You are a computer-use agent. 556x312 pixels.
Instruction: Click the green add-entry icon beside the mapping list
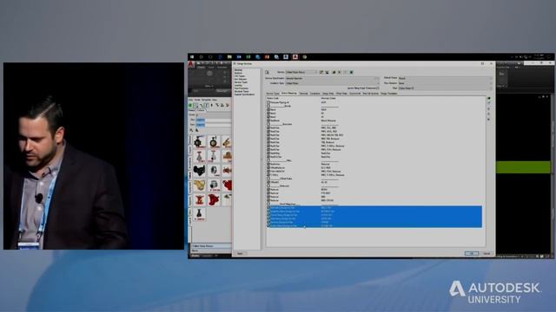[x=489, y=98]
